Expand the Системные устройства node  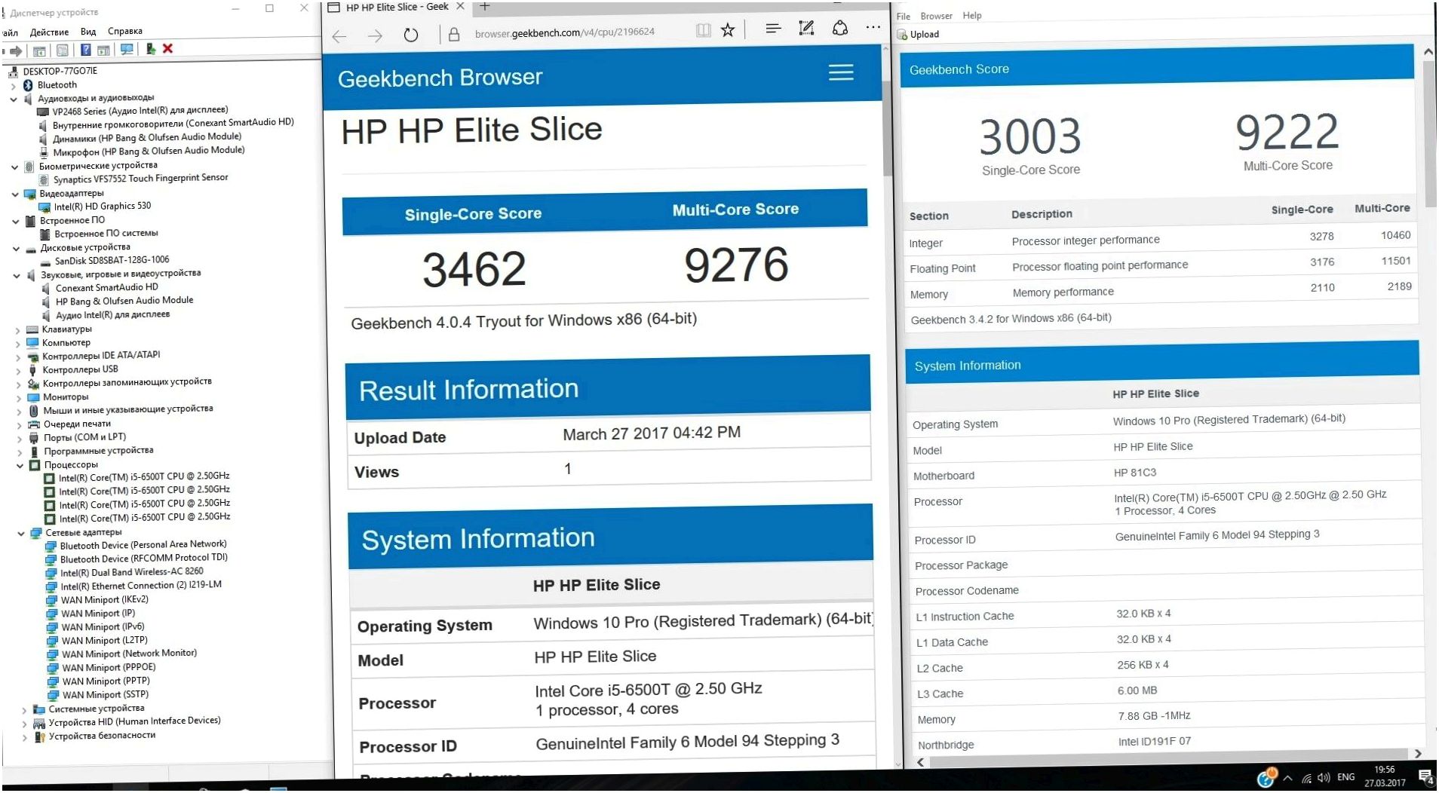pos(24,710)
